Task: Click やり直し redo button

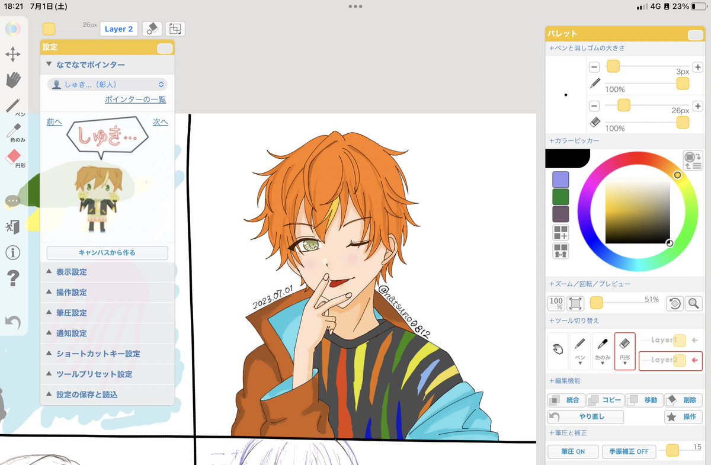Action: coord(585,417)
